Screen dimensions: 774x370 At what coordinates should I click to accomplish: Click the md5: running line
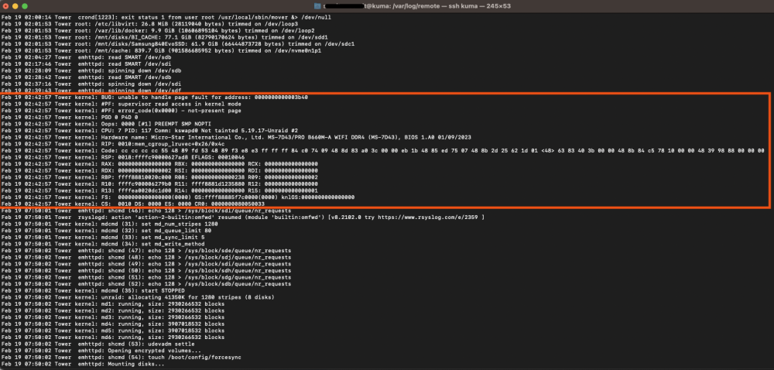point(113,331)
